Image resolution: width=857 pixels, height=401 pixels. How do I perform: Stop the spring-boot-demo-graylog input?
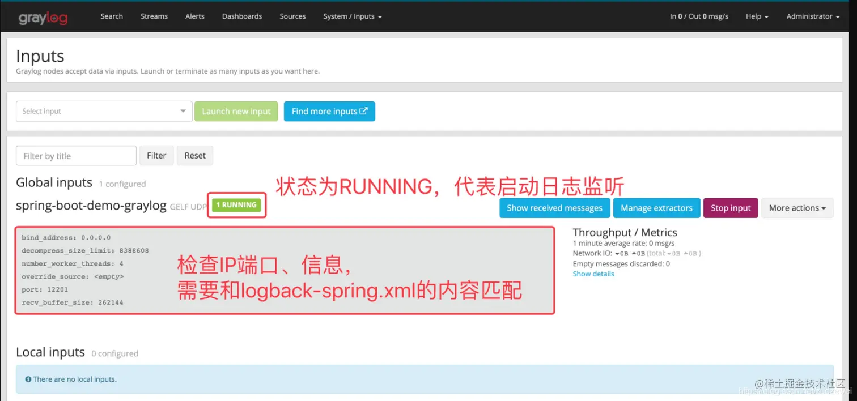[x=731, y=208]
